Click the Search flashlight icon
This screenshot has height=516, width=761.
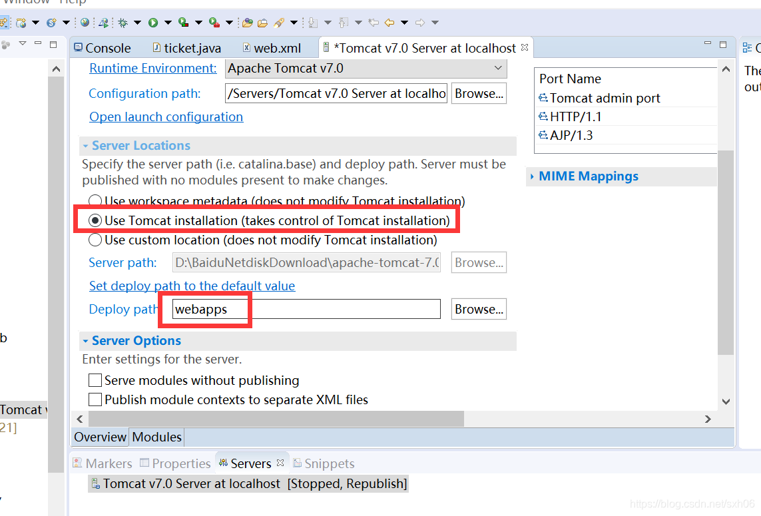pos(279,23)
